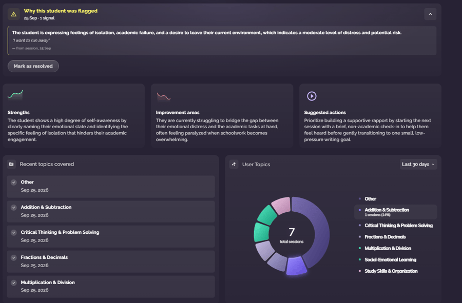
Task: Click the pink donut chart segment
Action: tap(281, 205)
